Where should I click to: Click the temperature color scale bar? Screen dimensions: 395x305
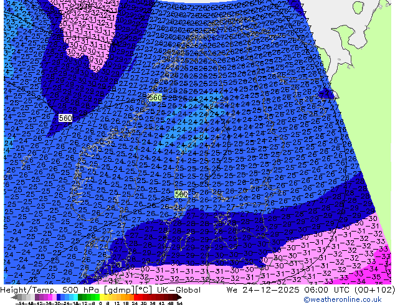point(97,298)
